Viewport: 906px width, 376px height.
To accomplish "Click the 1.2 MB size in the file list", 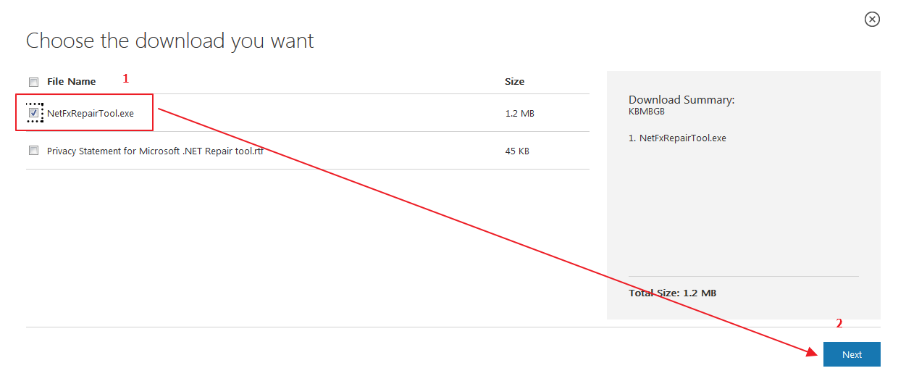I will tap(519, 113).
